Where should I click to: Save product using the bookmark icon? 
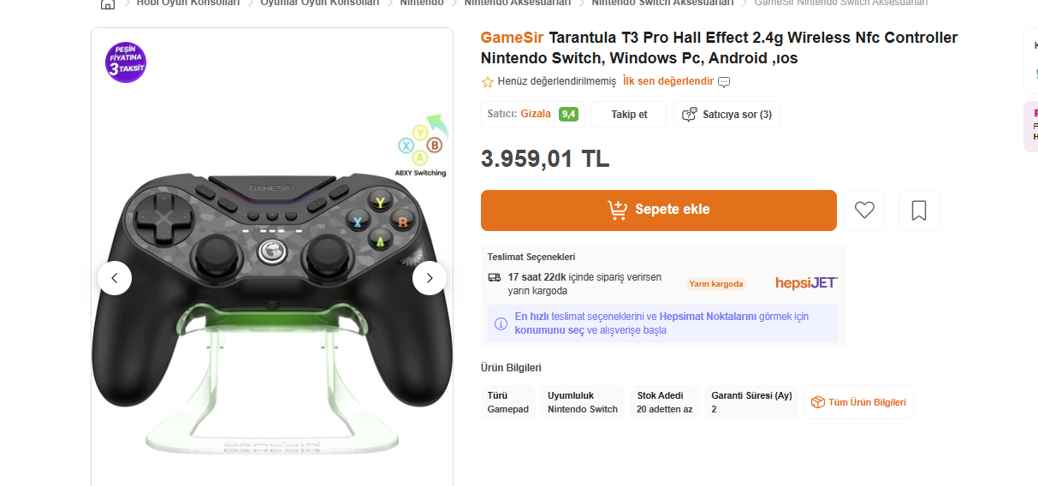(x=919, y=210)
